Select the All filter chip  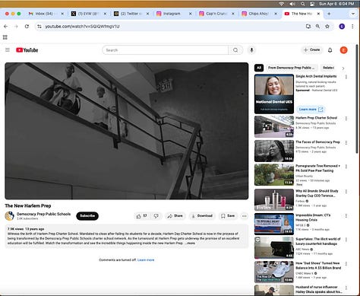click(259, 68)
